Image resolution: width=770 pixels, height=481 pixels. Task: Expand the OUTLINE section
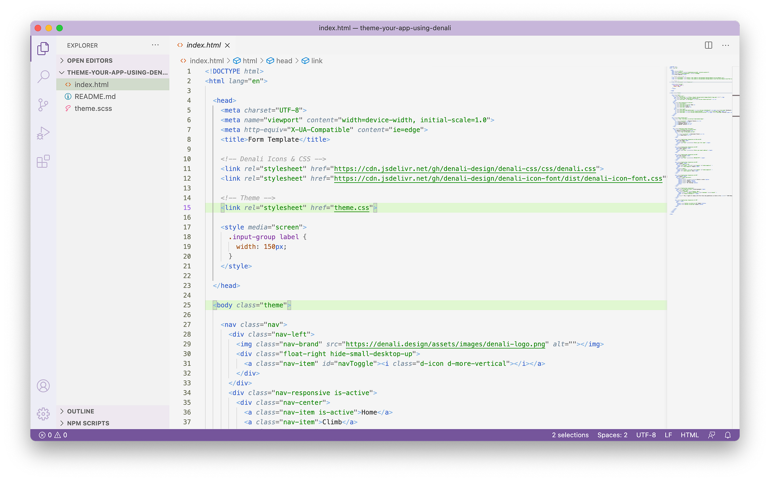coord(80,411)
